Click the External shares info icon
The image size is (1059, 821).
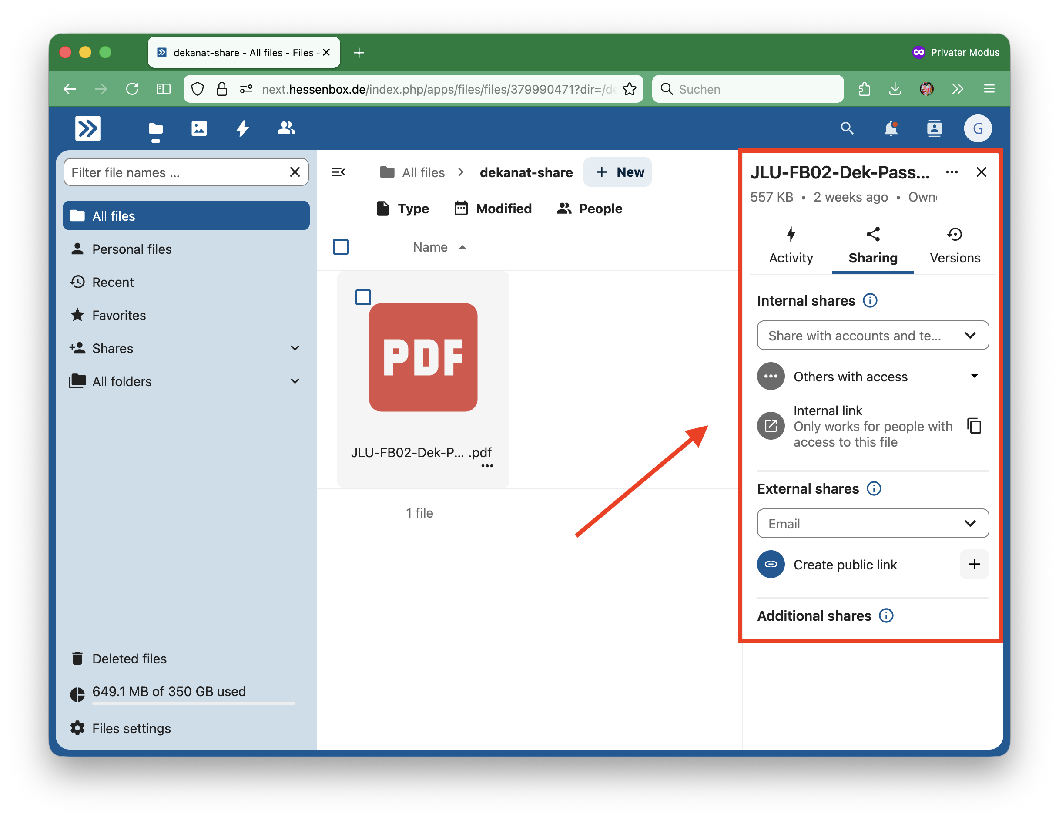tap(874, 488)
